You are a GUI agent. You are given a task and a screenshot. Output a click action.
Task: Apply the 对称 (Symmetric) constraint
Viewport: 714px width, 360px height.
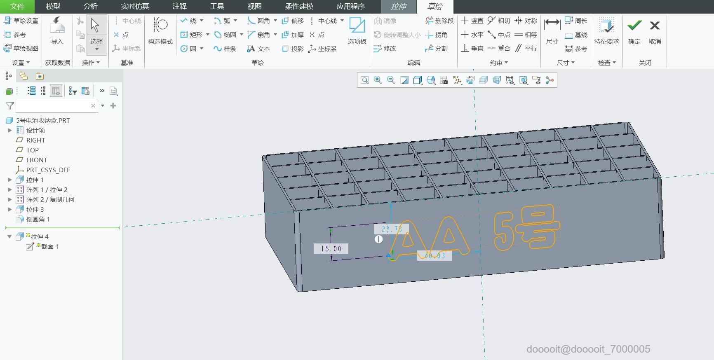tap(526, 21)
